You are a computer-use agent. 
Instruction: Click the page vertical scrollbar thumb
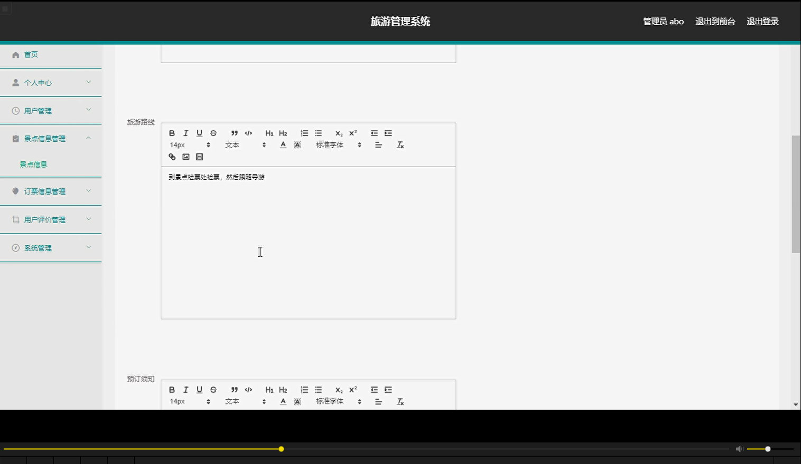click(796, 194)
